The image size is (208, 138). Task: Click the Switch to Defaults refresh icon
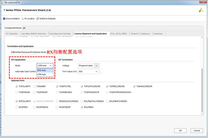pos(38,19)
